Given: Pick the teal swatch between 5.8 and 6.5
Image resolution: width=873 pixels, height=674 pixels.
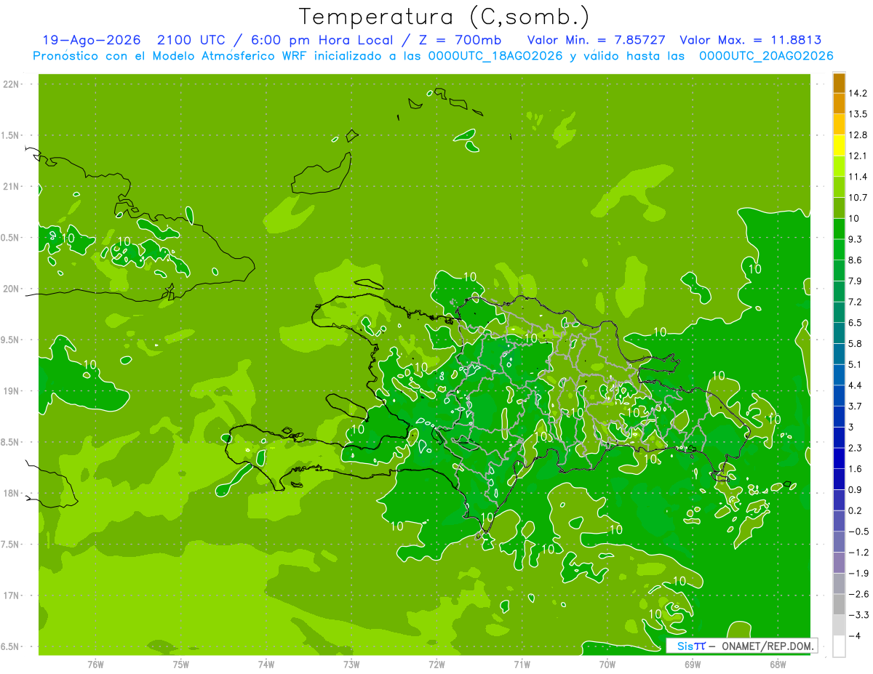Looking at the screenshot, I should coord(839,333).
